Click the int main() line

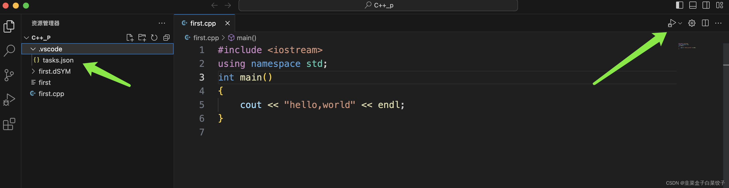245,77
